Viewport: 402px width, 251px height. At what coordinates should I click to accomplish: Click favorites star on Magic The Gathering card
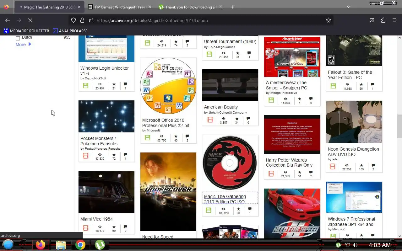point(238,209)
